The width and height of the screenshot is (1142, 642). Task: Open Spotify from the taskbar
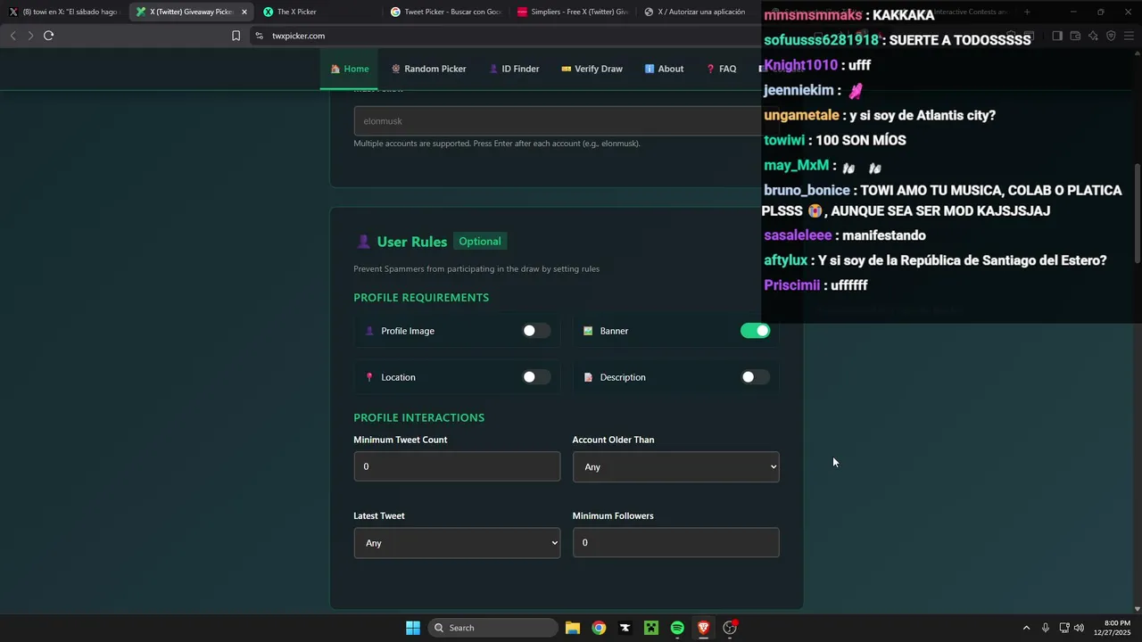point(677,628)
